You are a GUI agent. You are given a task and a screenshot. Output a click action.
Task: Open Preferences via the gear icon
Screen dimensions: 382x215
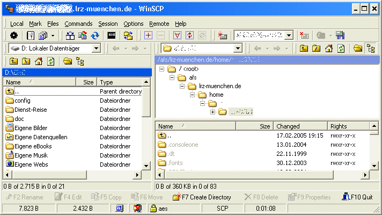13,35
